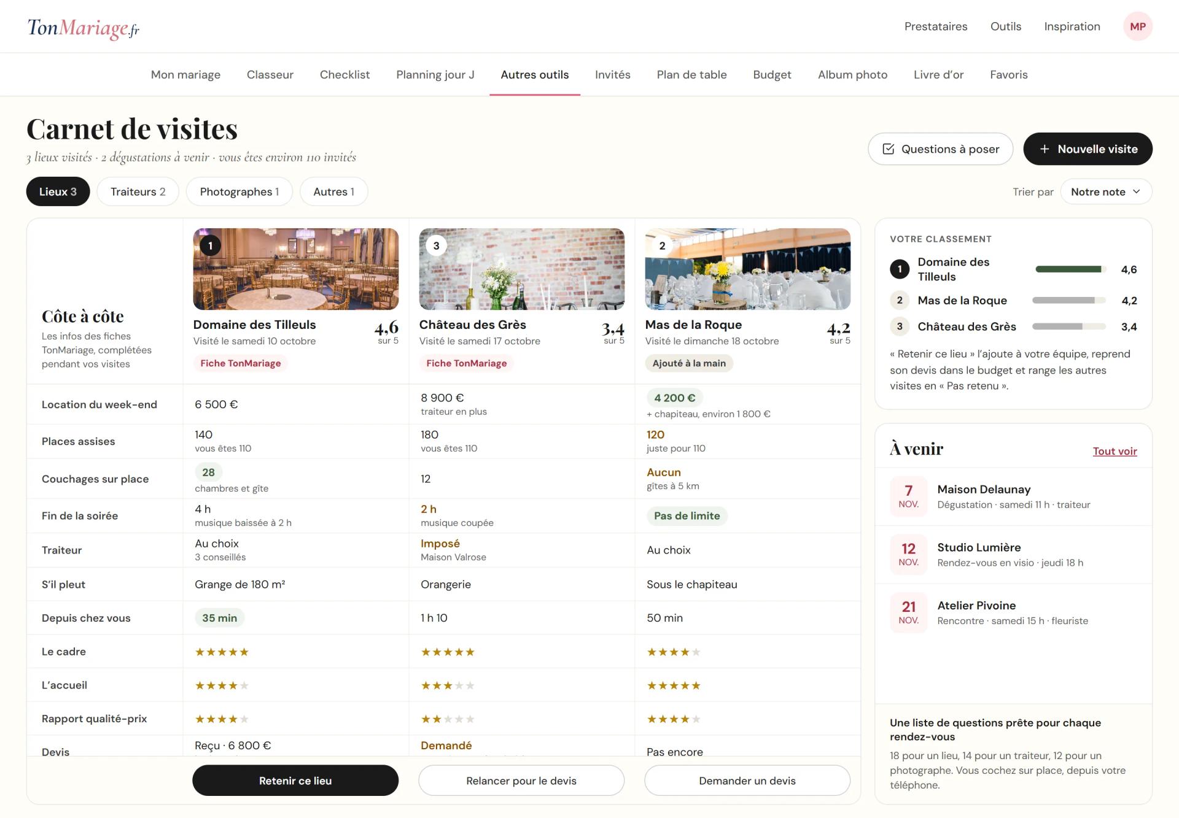Click checklist icon in Questions à poser
This screenshot has width=1179, height=818.
[888, 149]
